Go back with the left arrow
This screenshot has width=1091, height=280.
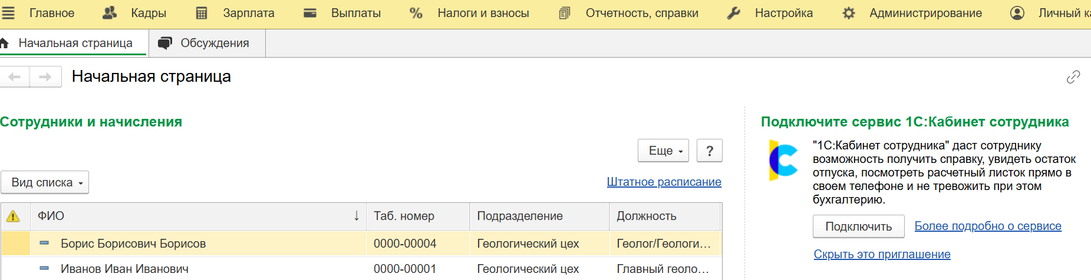tap(15, 76)
